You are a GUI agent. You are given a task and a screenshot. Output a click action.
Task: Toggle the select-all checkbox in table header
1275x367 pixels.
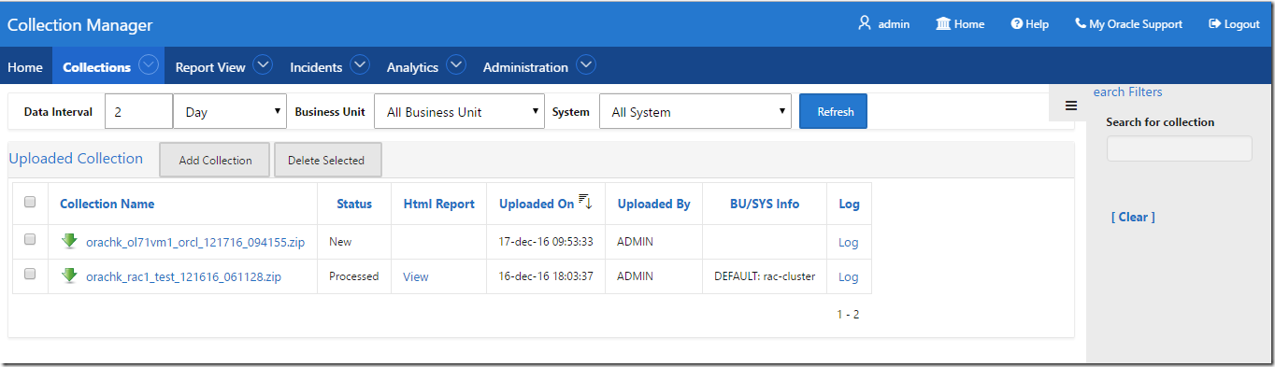30,202
